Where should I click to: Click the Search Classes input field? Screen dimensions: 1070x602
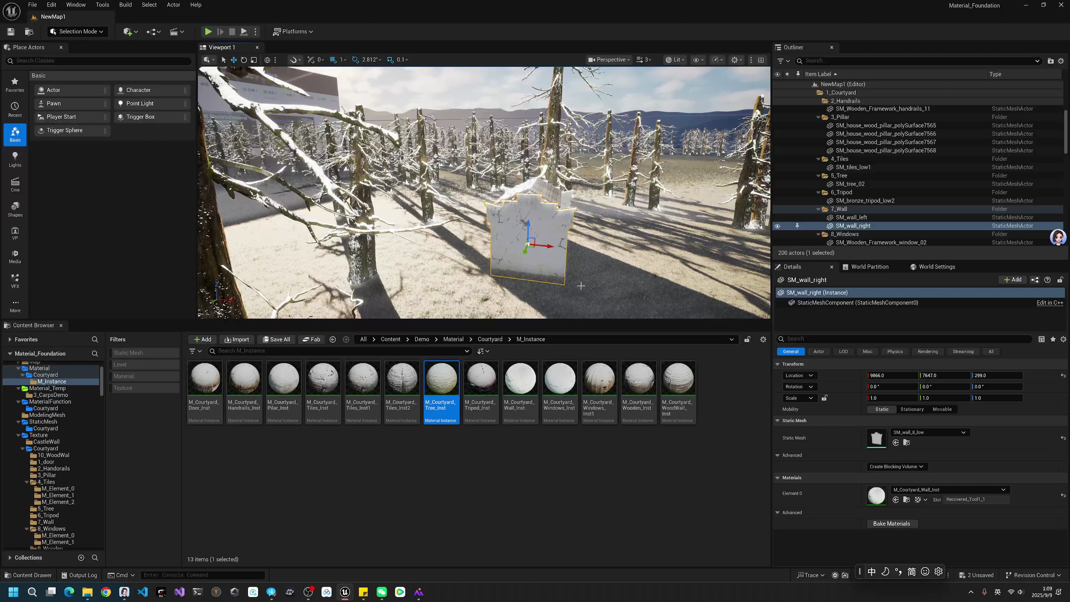(99, 61)
